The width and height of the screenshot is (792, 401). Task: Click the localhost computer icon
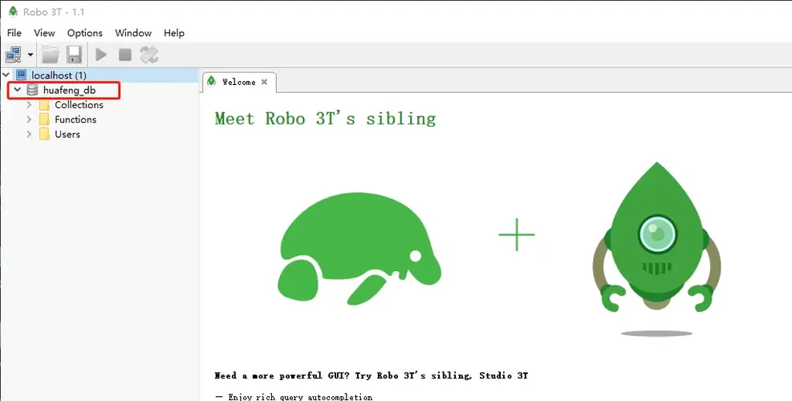pyautogui.click(x=21, y=75)
